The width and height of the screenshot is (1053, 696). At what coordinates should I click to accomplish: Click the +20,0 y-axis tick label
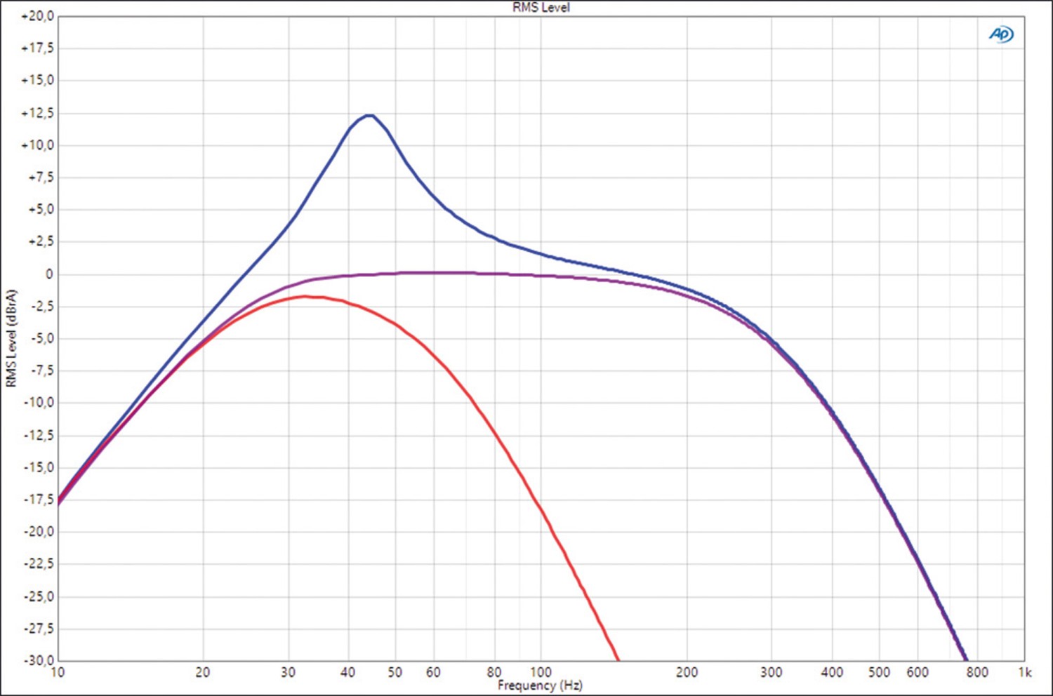pyautogui.click(x=38, y=16)
